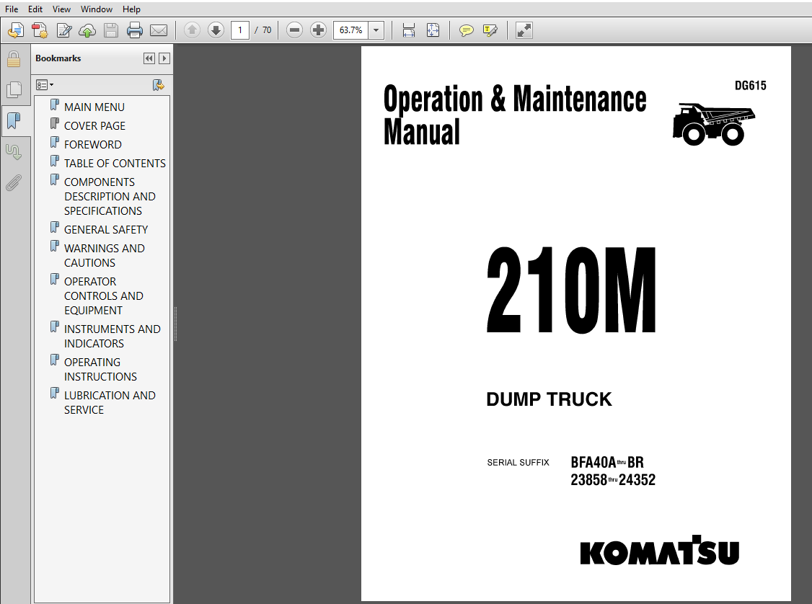Image resolution: width=812 pixels, height=604 pixels.
Task: Print the document using printer icon
Action: (x=135, y=30)
